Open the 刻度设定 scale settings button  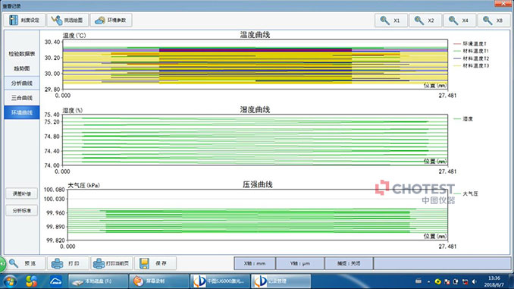(x=24, y=20)
